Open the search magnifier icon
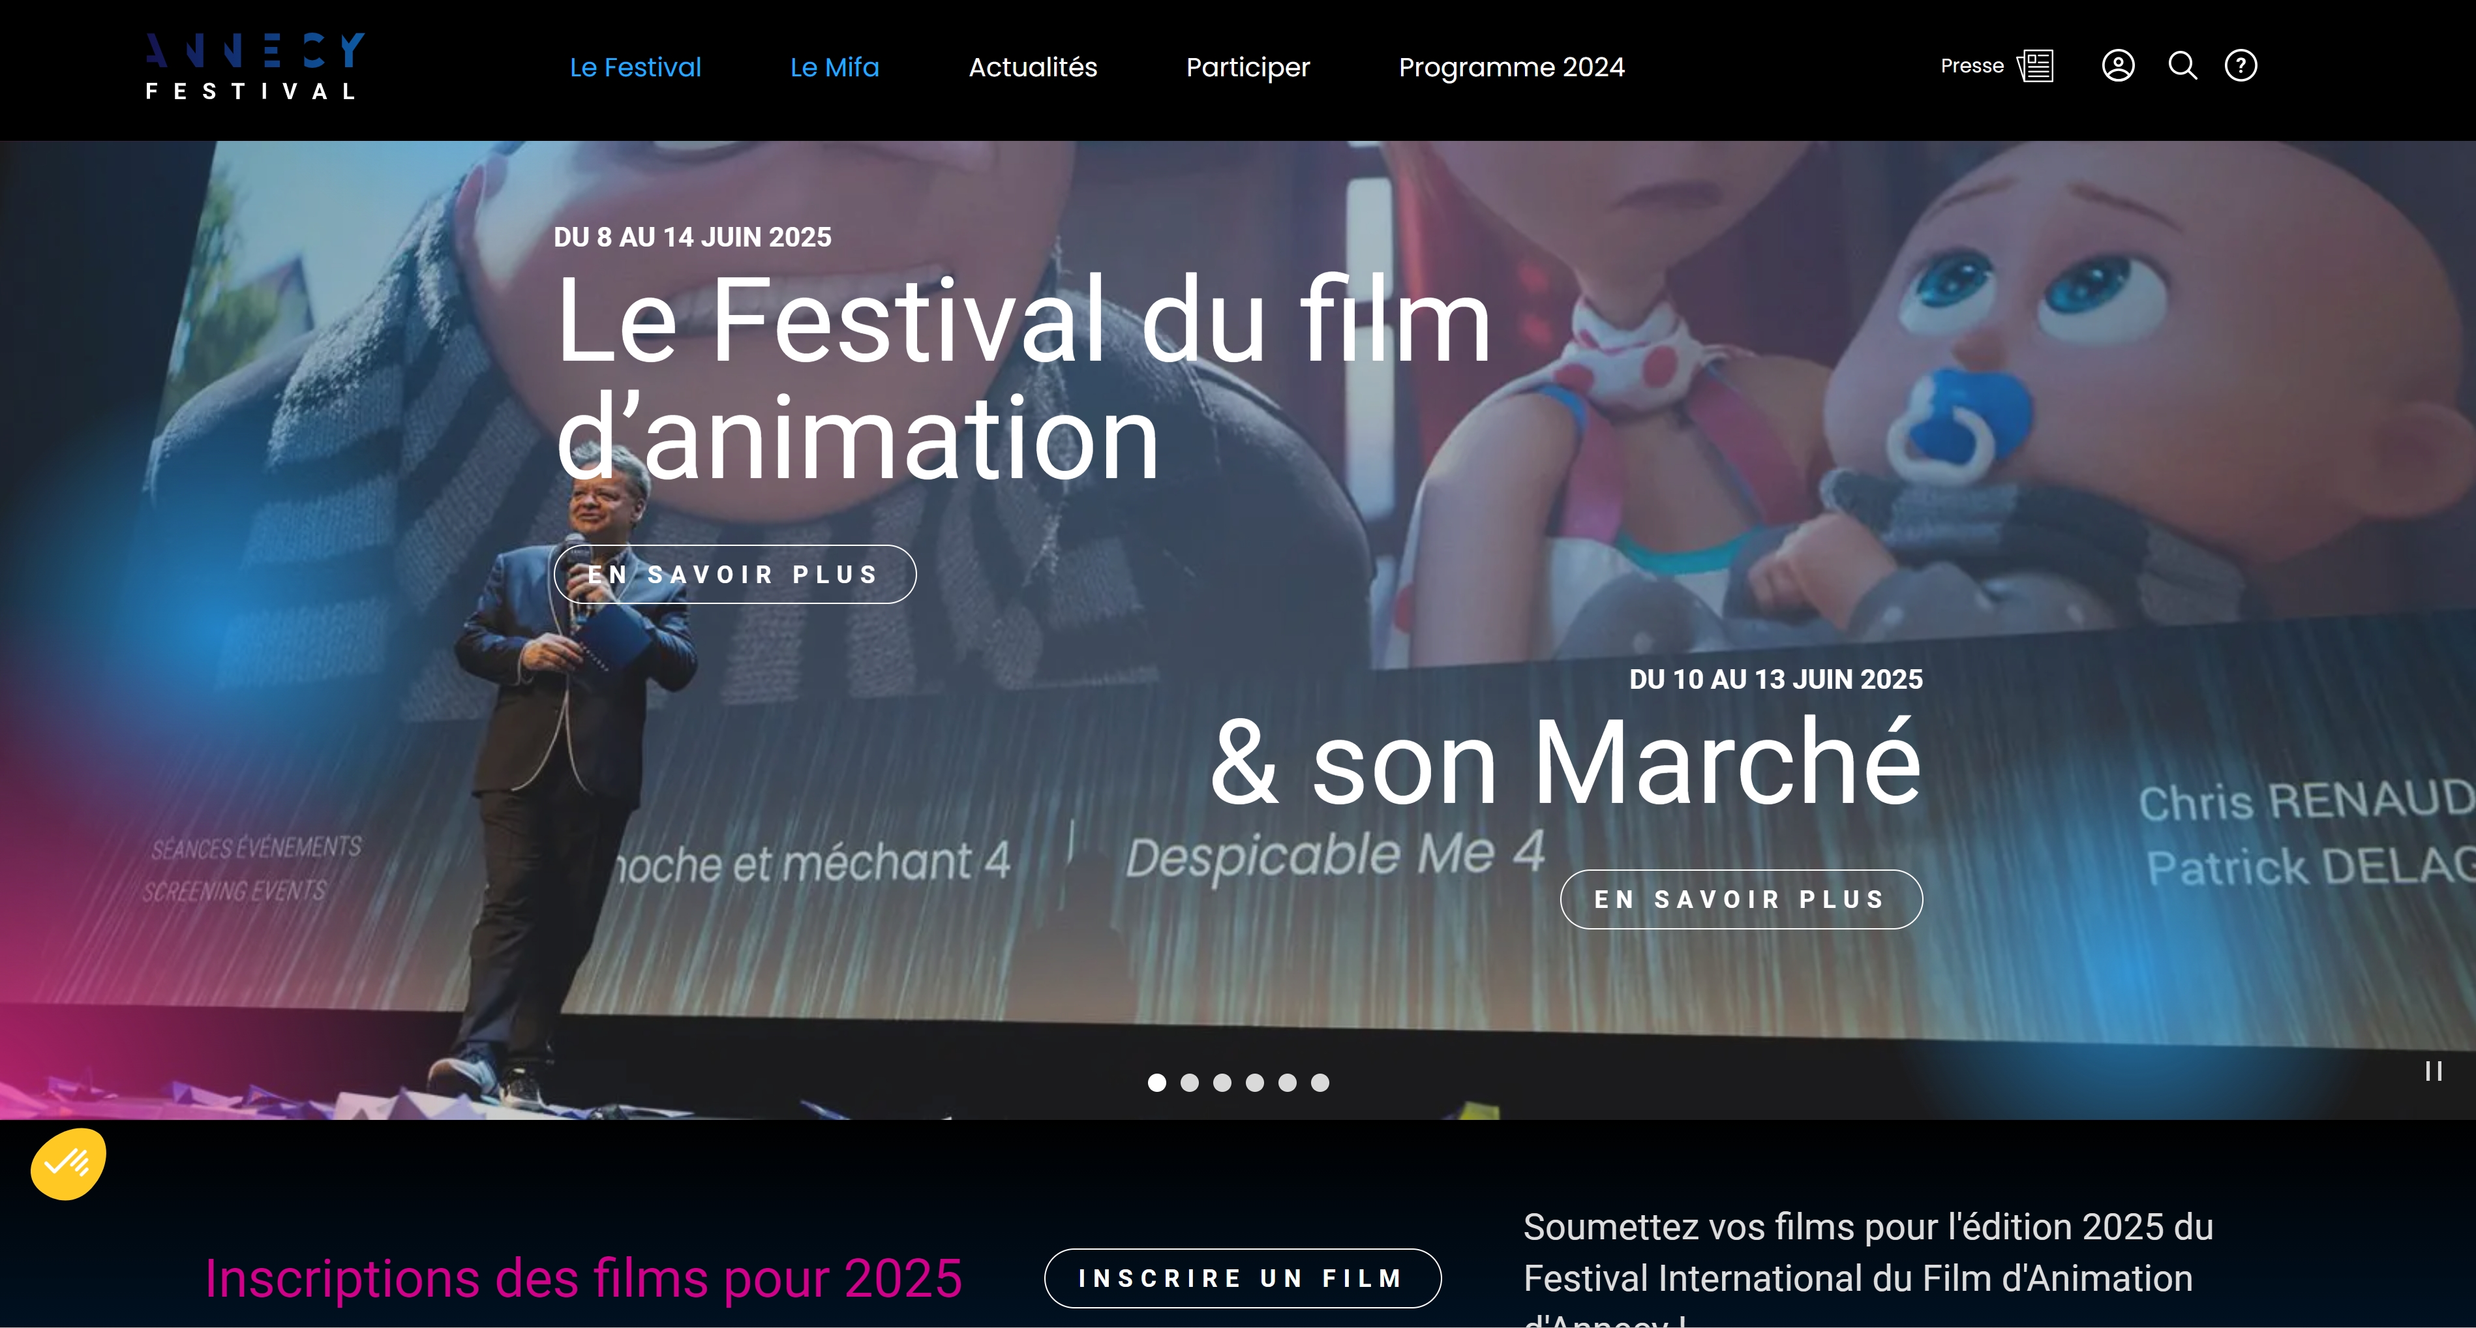2476x1328 pixels. coord(2182,65)
